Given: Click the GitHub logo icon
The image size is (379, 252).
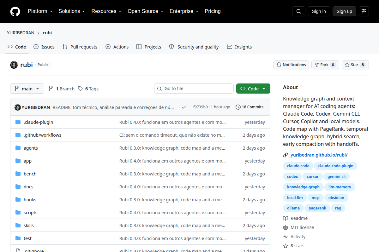Looking at the screenshot, I should [x=15, y=11].
